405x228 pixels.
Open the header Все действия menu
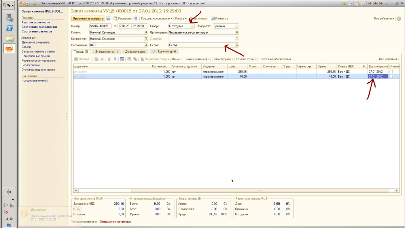pyautogui.click(x=384, y=19)
